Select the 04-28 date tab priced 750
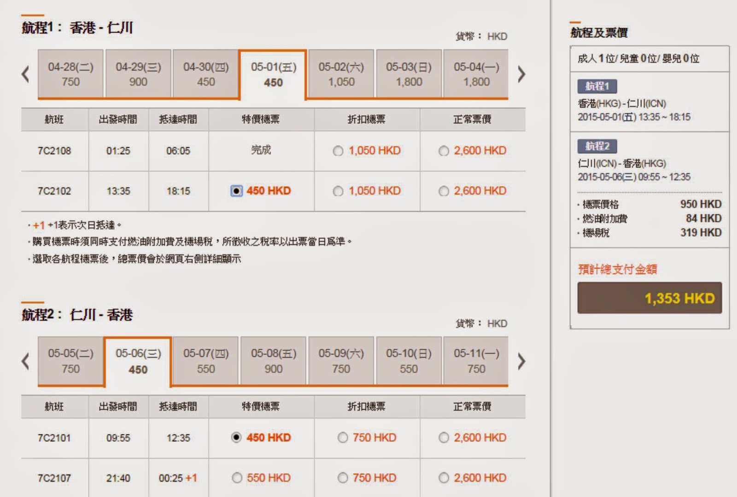 point(70,74)
